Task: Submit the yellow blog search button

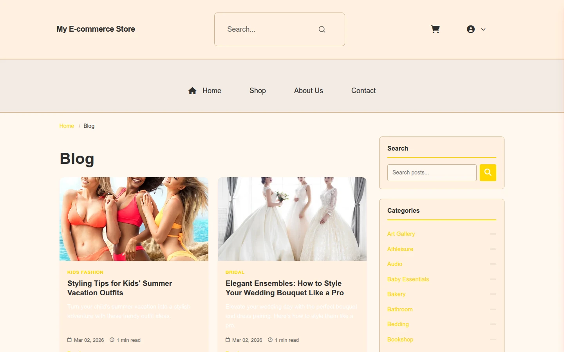Action: [488, 172]
